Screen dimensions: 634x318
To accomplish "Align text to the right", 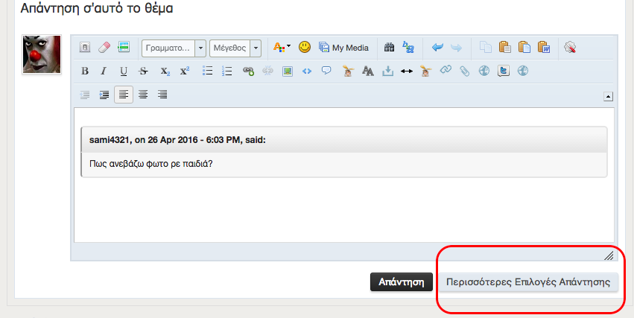I will [x=162, y=95].
